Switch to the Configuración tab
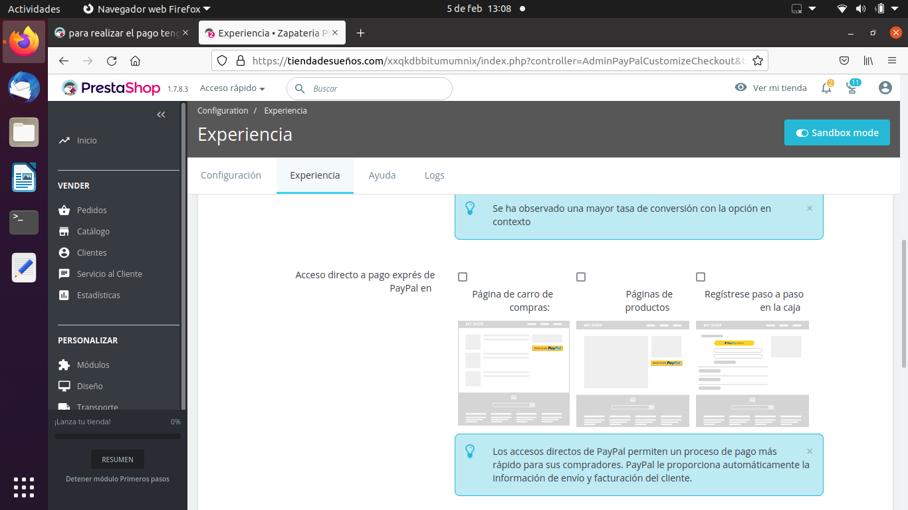 (231, 175)
